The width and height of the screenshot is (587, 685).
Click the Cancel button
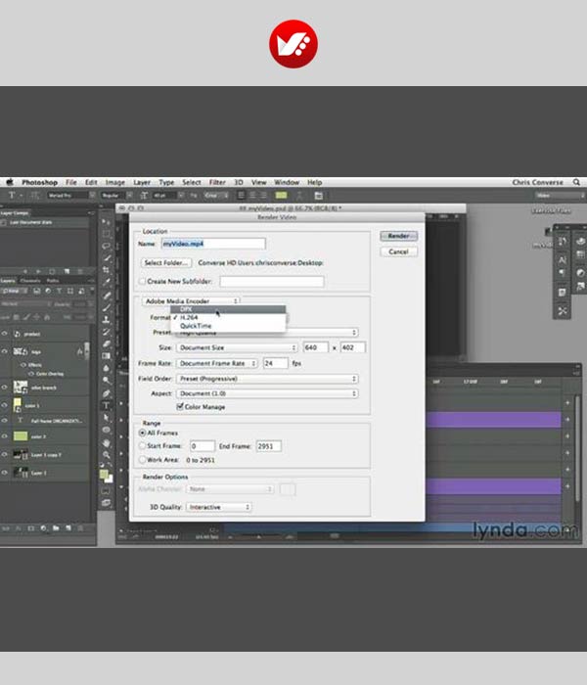399,251
